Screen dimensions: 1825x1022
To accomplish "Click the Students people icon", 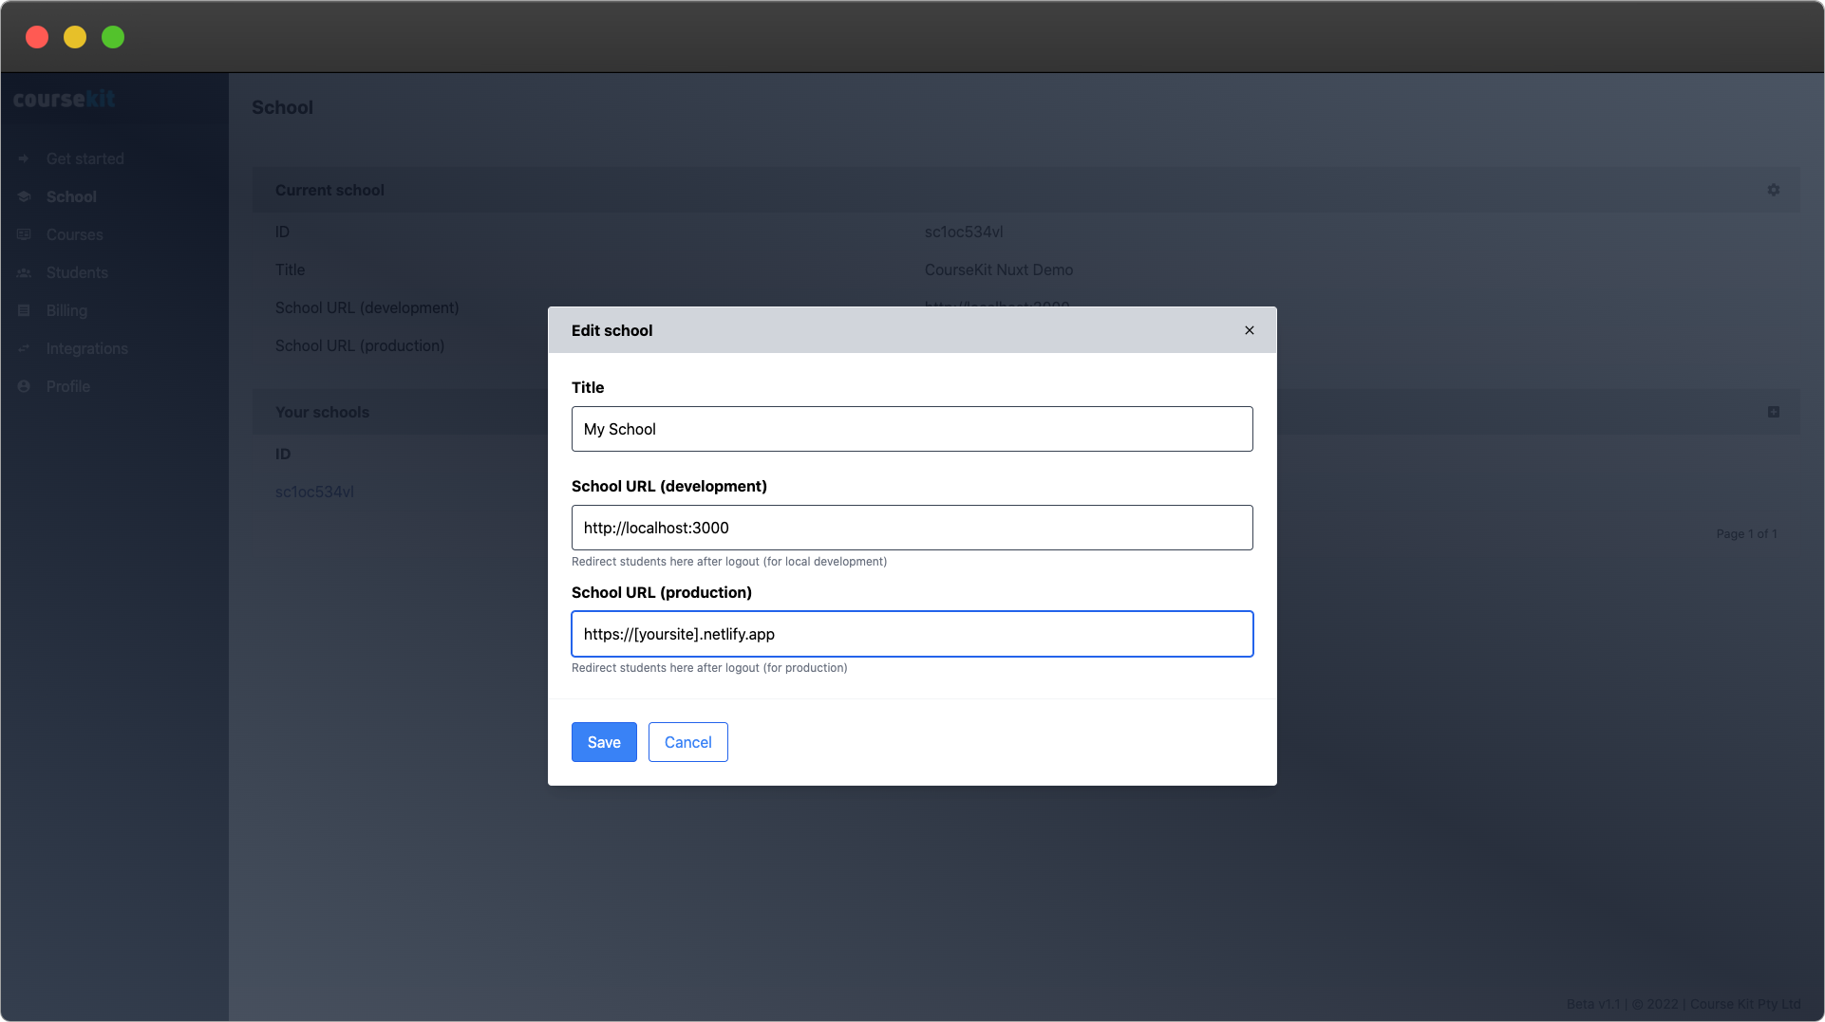I will [x=24, y=272].
